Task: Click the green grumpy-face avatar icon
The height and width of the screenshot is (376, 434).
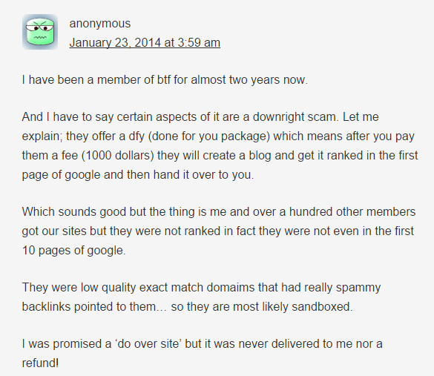Action: tap(40, 32)
